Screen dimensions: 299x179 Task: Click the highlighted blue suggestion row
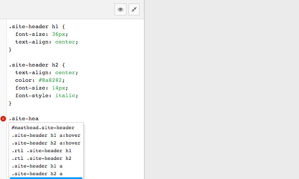tap(46, 178)
